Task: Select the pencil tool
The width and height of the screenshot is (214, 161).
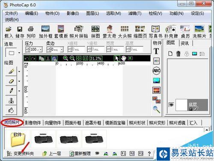Action: [11, 91]
